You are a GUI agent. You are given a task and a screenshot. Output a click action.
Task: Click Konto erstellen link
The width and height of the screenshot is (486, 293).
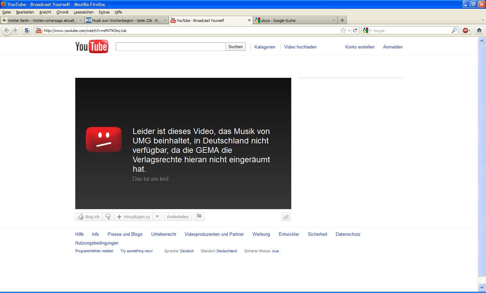point(360,47)
